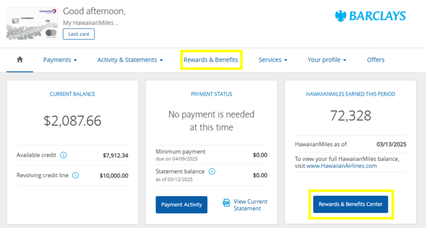Open the View Current Statement link

pos(250,205)
